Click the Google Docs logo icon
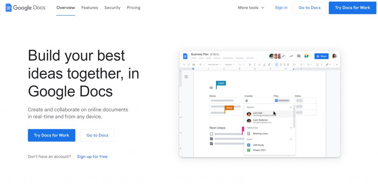378x186 pixels. point(8,7)
